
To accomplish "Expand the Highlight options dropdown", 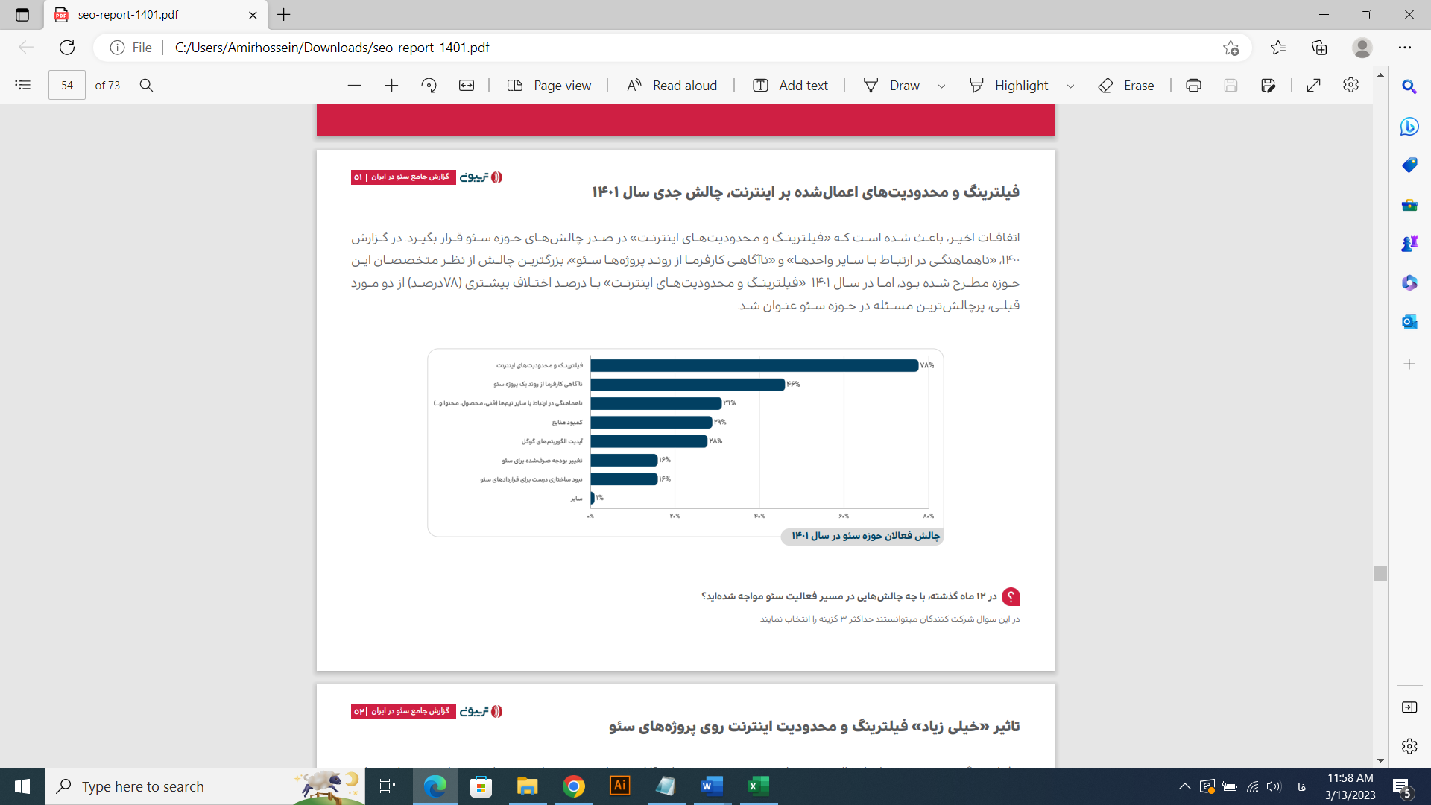I will click(x=1072, y=85).
